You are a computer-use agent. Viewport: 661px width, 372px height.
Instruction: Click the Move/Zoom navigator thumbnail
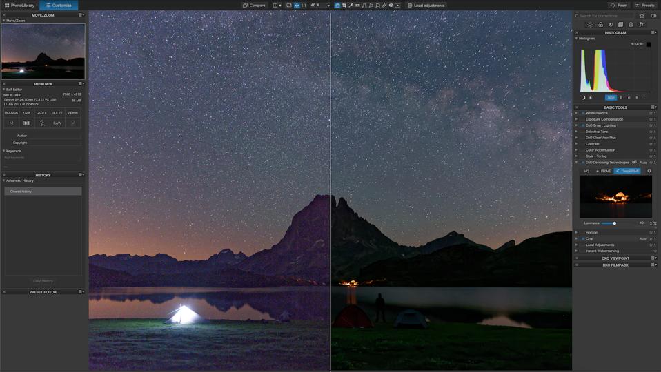pyautogui.click(x=43, y=52)
